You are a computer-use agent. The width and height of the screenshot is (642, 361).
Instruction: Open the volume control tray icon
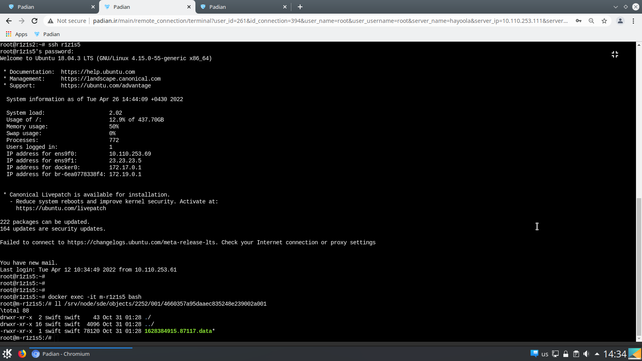click(586, 354)
